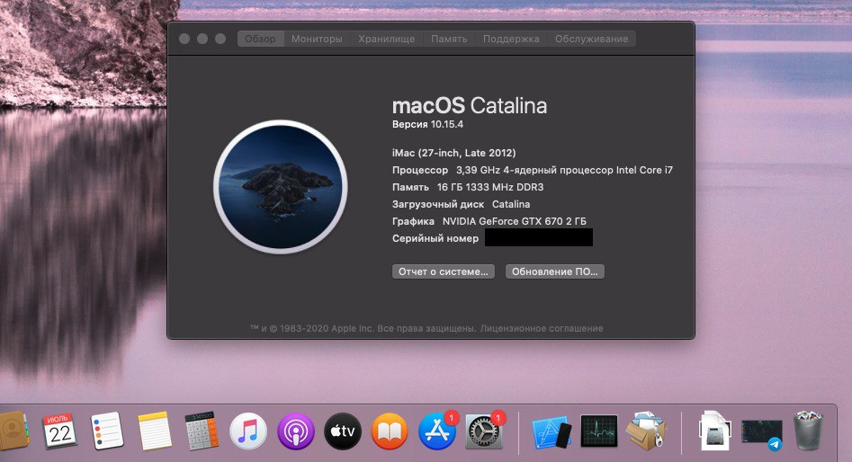Open the BetterZip archive box icon
Screen dimensions: 852x462
coord(646,431)
